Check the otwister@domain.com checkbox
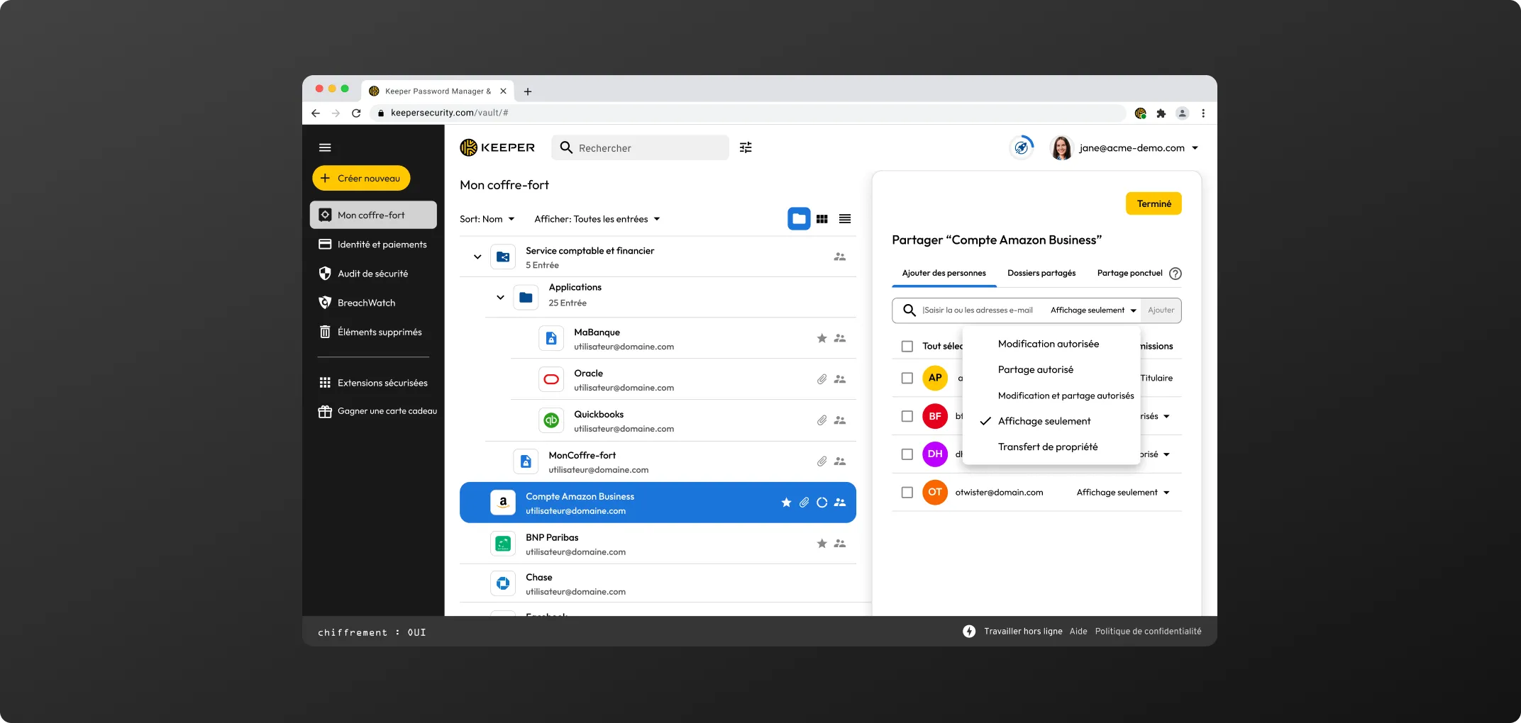The width and height of the screenshot is (1521, 723). 907,493
